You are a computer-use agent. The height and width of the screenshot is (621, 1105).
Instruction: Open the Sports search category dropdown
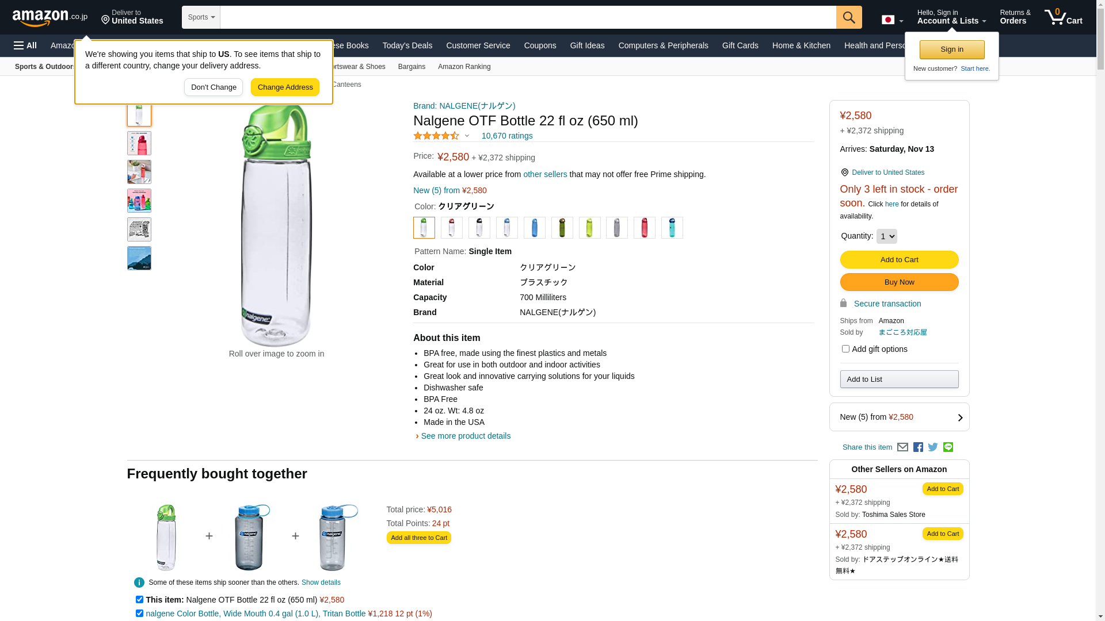coord(201,17)
